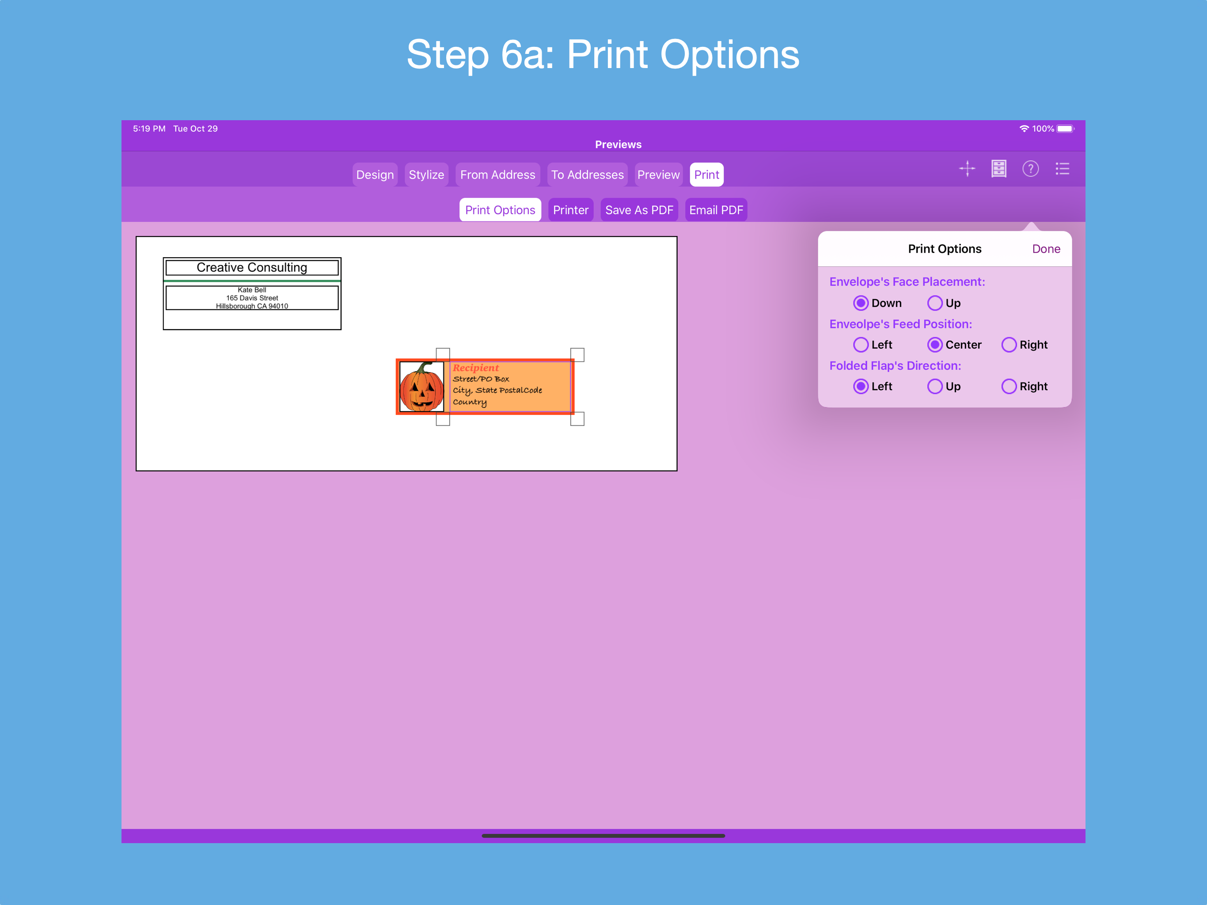Open the file cabinet icon
The height and width of the screenshot is (905, 1207).
tap(998, 169)
